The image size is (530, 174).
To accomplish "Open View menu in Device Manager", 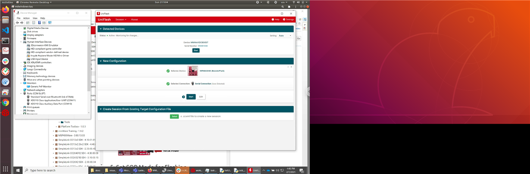I will (x=35, y=18).
